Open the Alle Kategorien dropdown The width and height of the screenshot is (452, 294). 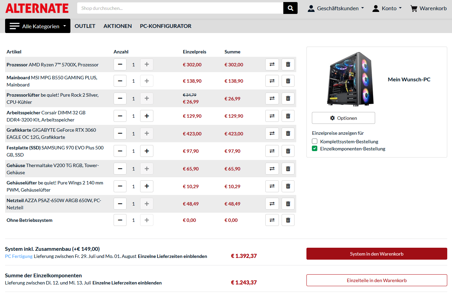point(38,26)
